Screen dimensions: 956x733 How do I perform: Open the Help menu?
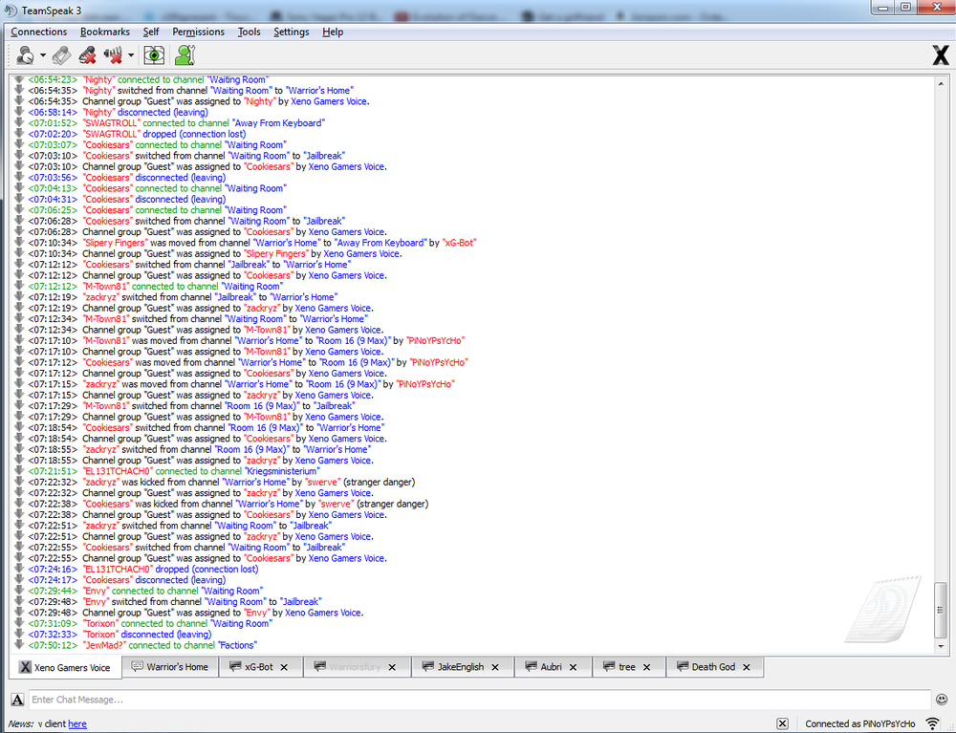333,32
